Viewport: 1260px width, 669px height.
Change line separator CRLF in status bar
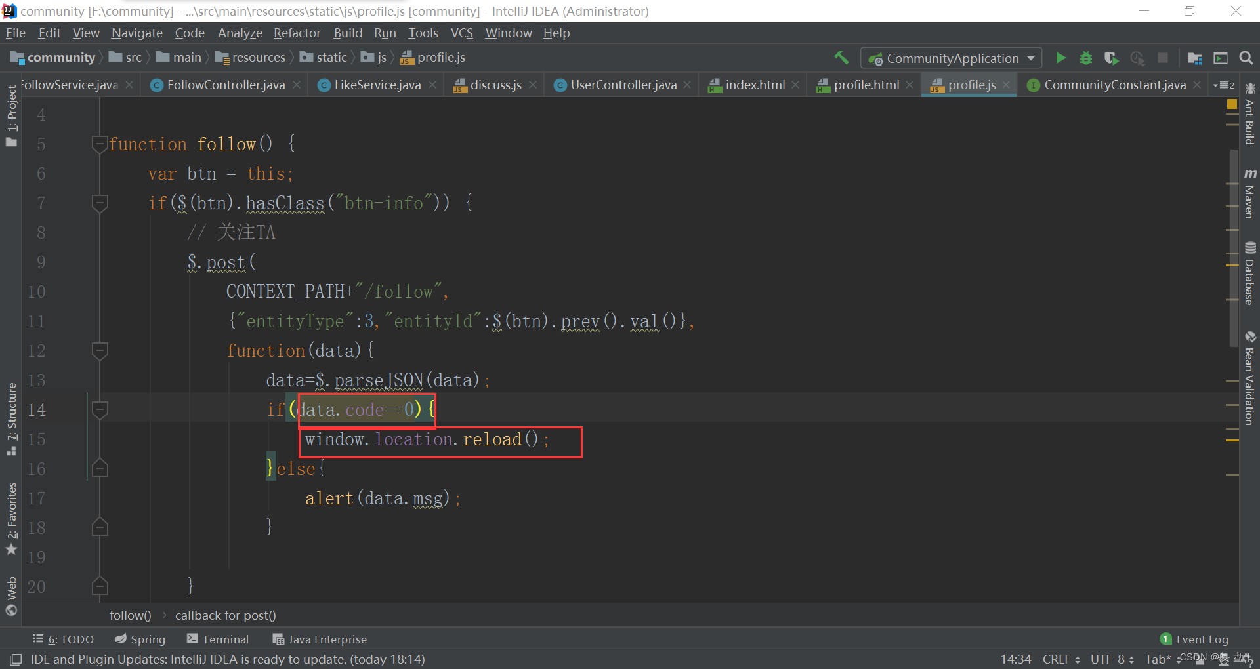coord(1061,659)
